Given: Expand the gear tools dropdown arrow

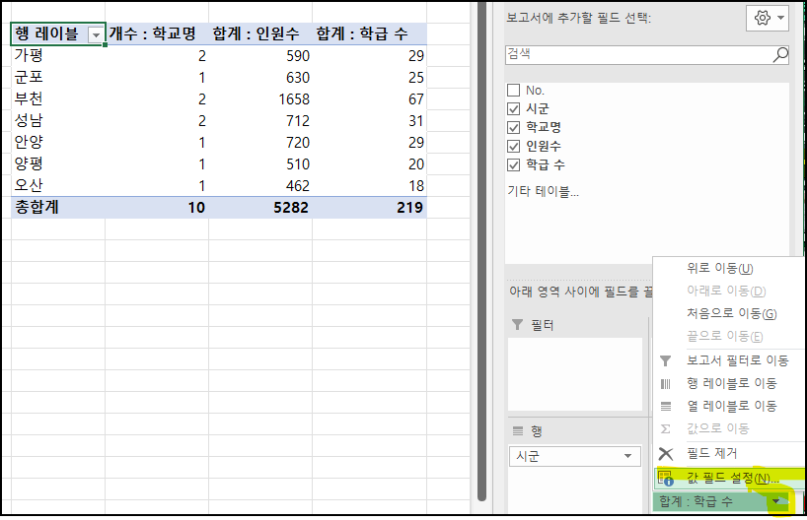Looking at the screenshot, I should 780,18.
